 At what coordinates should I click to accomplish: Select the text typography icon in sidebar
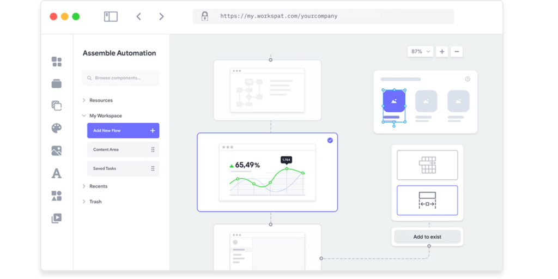tap(57, 173)
